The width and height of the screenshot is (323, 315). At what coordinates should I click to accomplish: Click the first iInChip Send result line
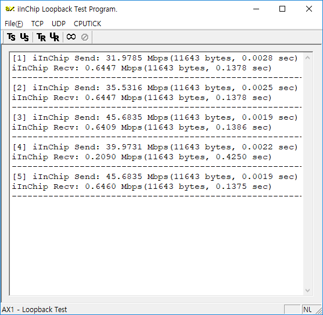tap(155, 58)
